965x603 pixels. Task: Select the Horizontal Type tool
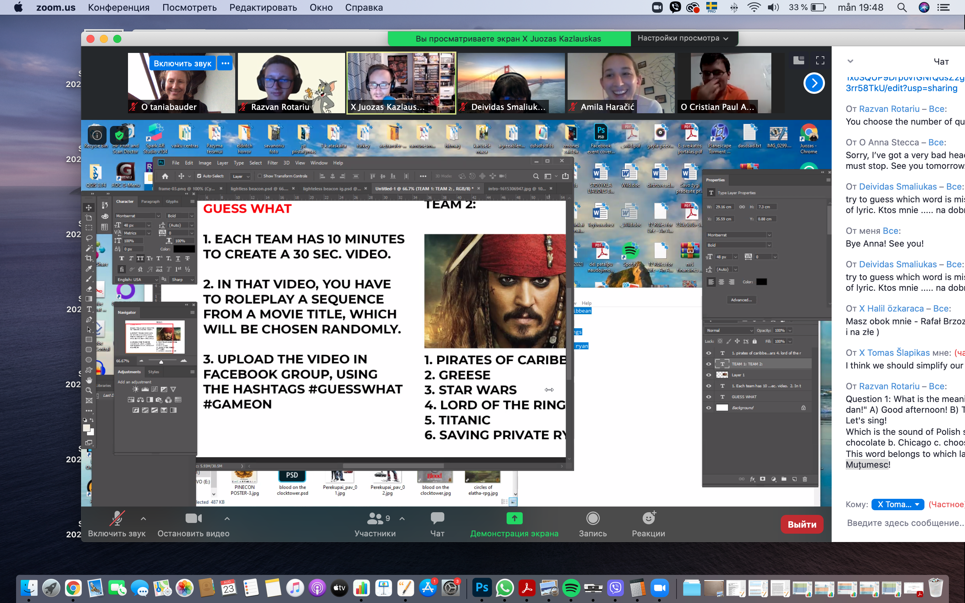pos(89,310)
